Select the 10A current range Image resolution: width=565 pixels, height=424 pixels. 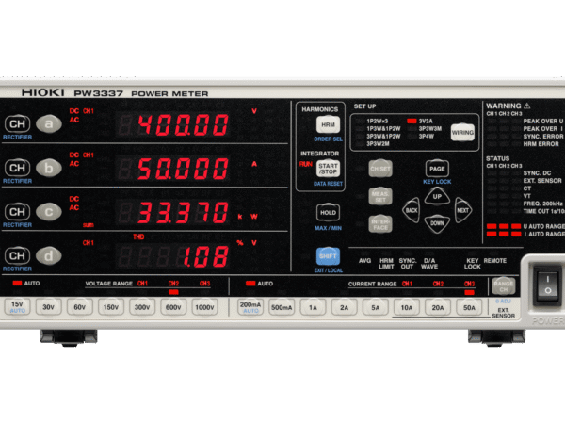pyautogui.click(x=407, y=306)
